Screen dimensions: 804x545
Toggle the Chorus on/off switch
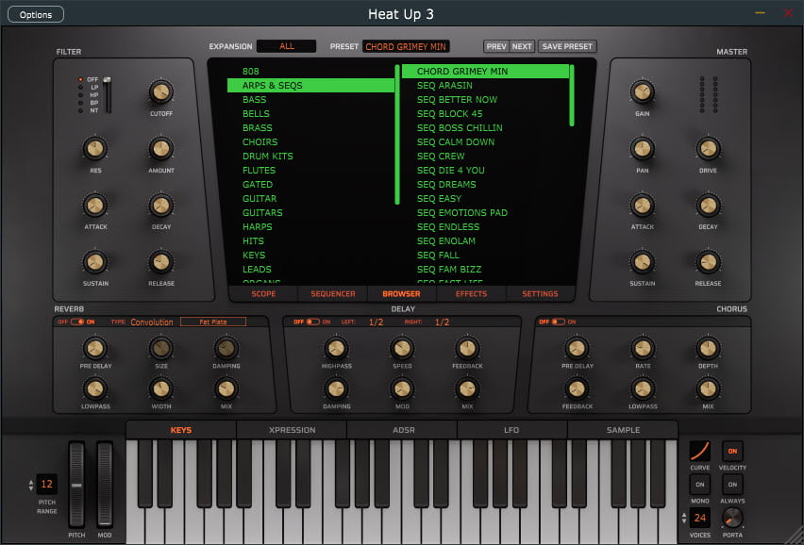[559, 322]
